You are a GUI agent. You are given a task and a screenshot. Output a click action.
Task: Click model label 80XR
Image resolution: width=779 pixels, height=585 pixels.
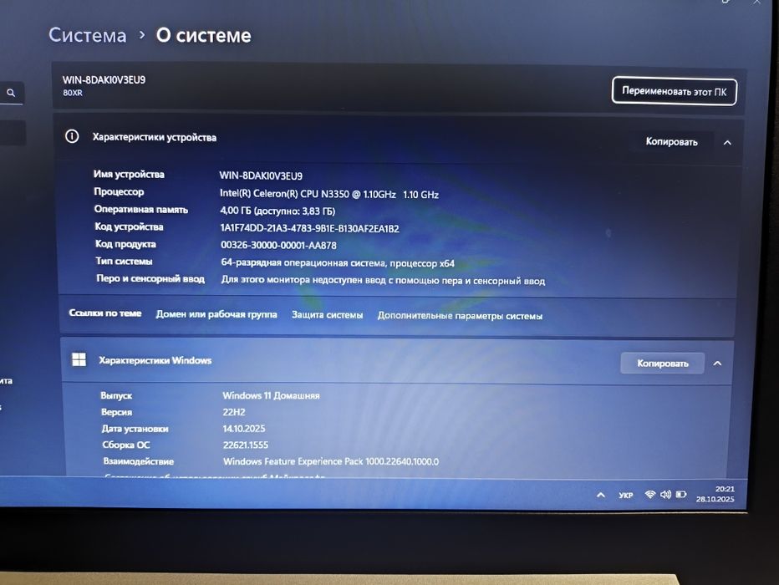(x=73, y=93)
